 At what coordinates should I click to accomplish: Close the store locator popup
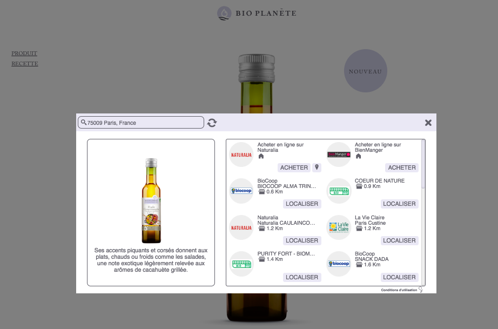click(428, 123)
